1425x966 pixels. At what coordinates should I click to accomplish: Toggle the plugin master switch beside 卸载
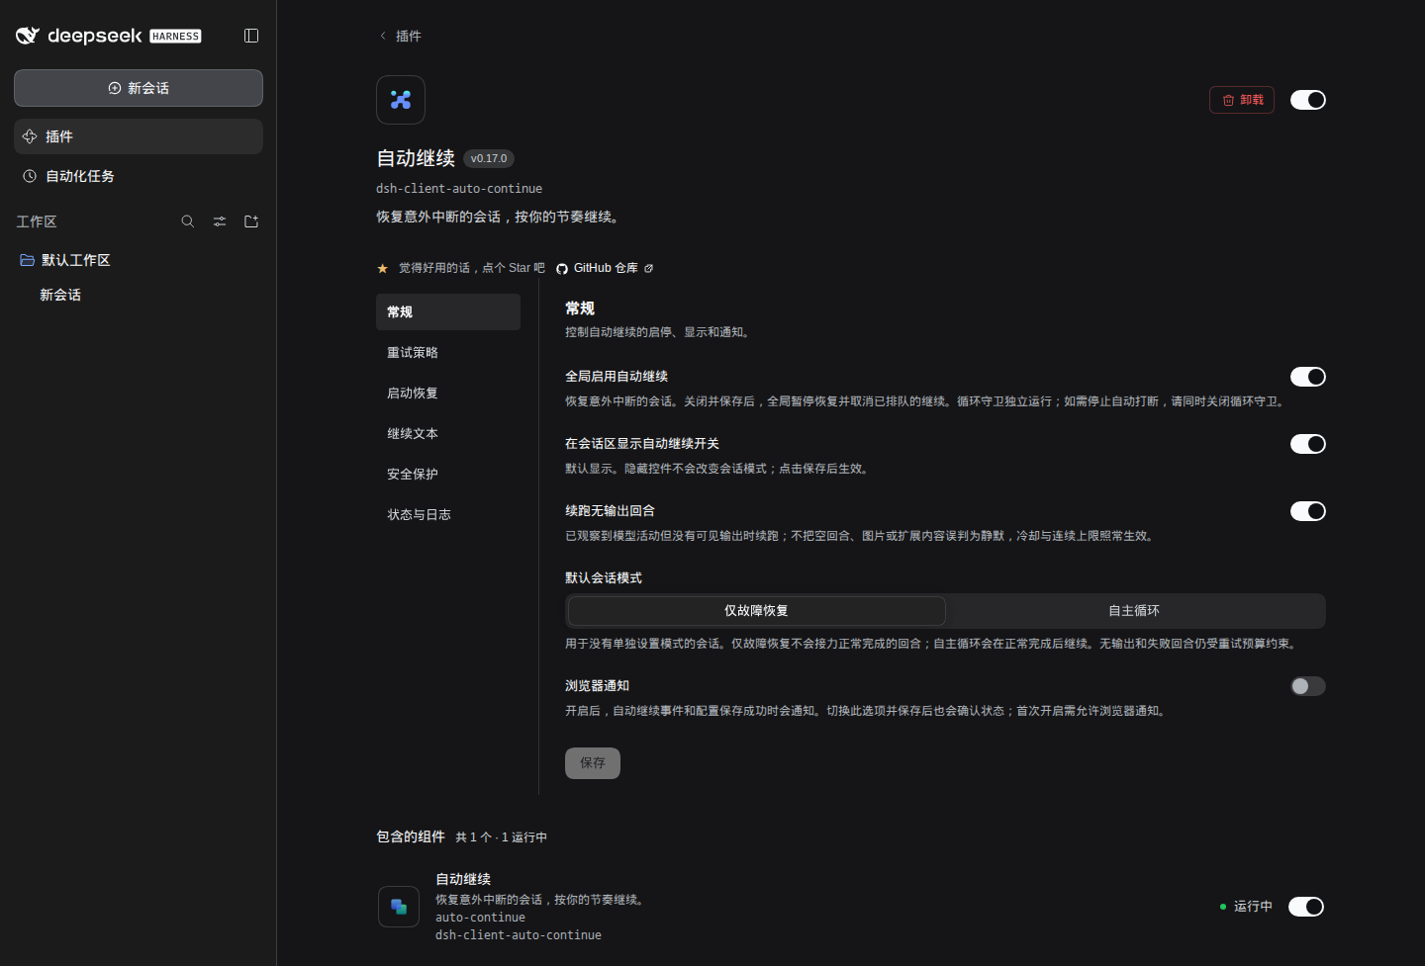point(1308,100)
